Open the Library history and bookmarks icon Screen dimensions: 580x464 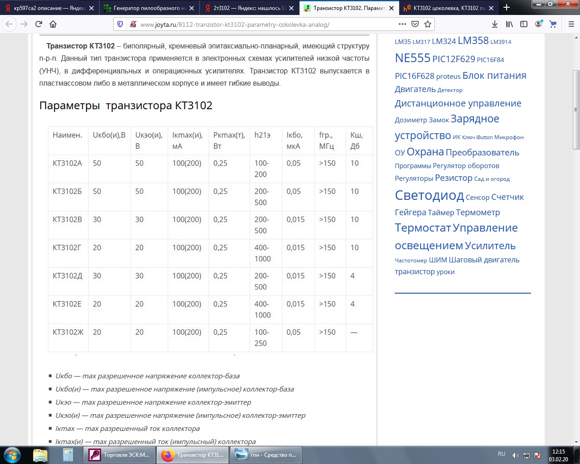pyautogui.click(x=509, y=24)
